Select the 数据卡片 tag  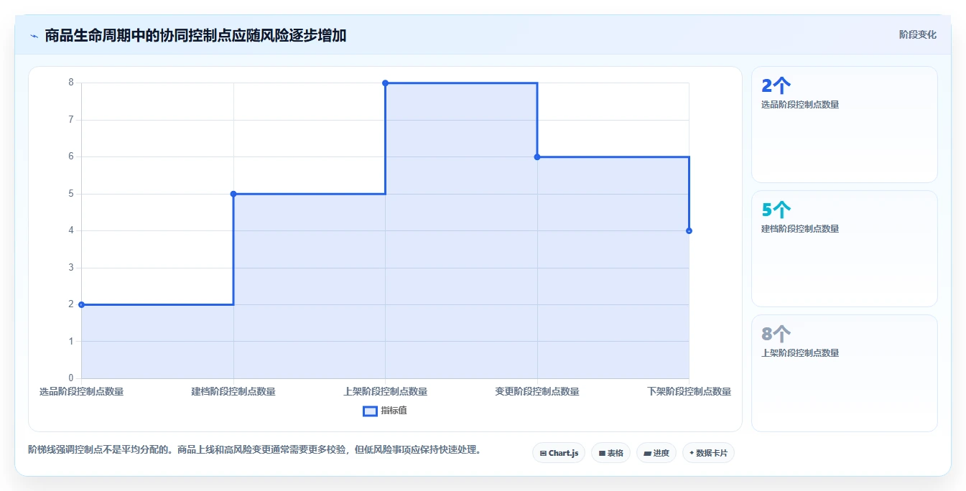(708, 453)
